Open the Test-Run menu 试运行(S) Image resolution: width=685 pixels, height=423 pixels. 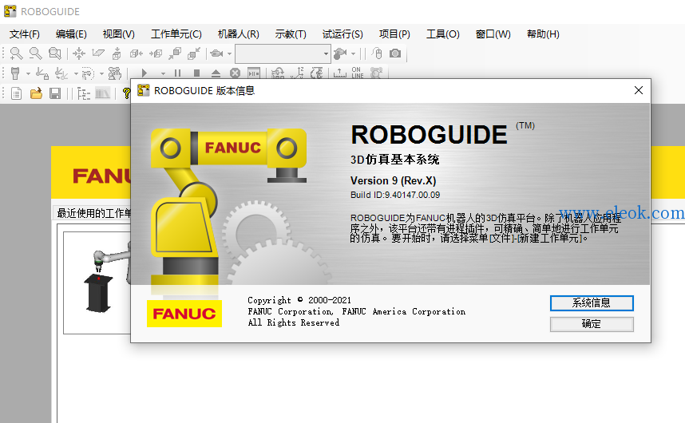tap(342, 34)
